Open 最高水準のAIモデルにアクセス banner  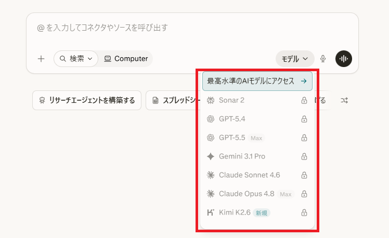(x=257, y=81)
